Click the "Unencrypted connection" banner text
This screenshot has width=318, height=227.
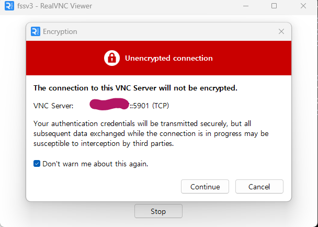(169, 58)
